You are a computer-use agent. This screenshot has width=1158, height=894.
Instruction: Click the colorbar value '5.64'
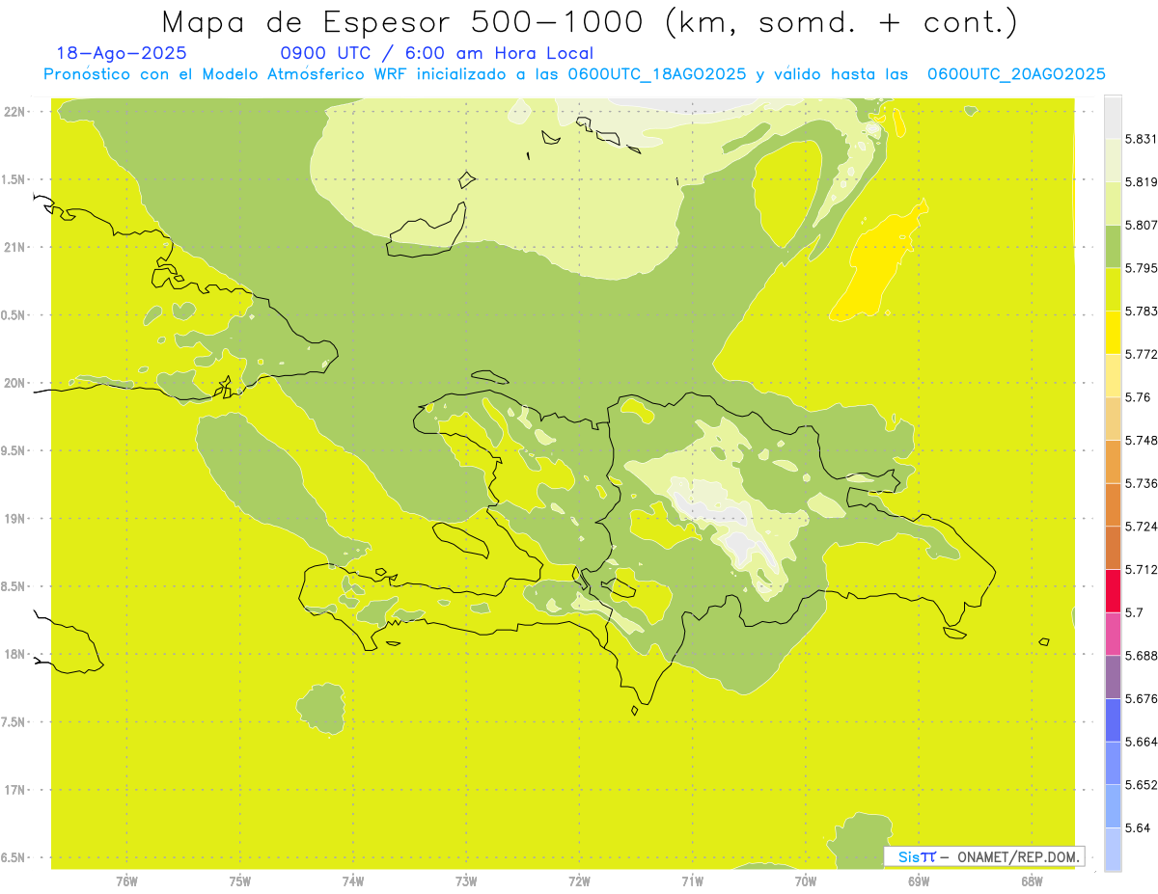1138,827
